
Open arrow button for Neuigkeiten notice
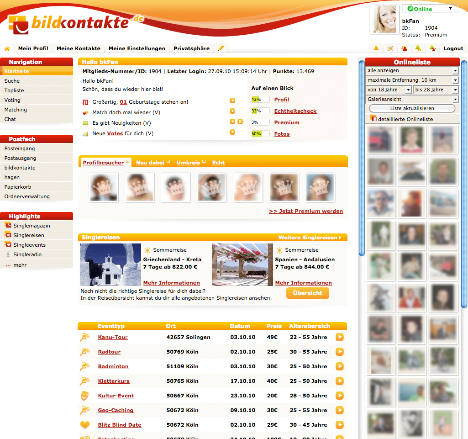click(x=232, y=122)
